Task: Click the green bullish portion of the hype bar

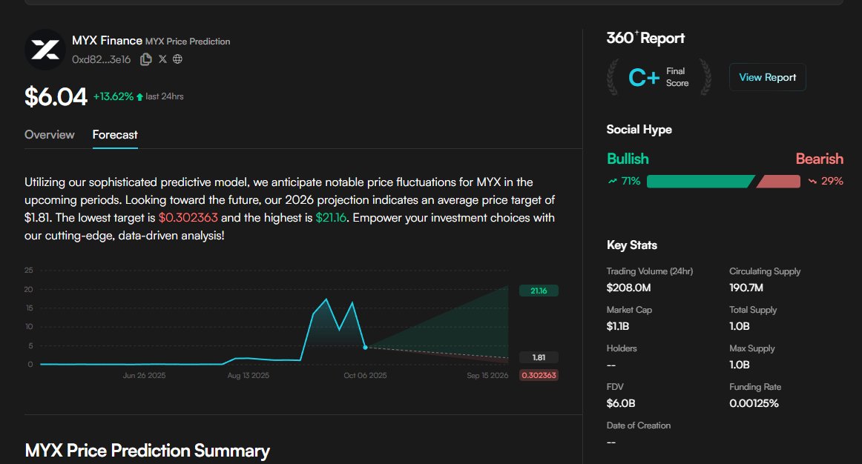Action: 700,181
